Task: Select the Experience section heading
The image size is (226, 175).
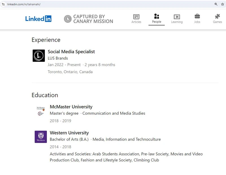Action: [x=46, y=40]
